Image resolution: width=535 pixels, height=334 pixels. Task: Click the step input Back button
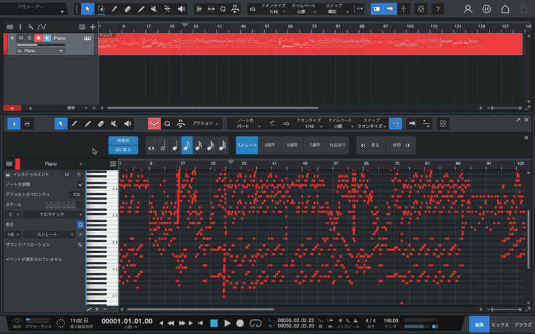[x=371, y=145]
